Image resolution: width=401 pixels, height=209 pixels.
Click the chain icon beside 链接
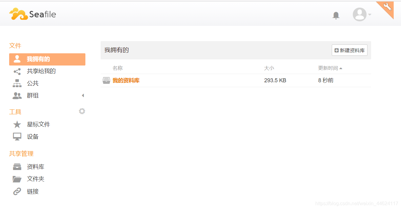pyautogui.click(x=17, y=191)
